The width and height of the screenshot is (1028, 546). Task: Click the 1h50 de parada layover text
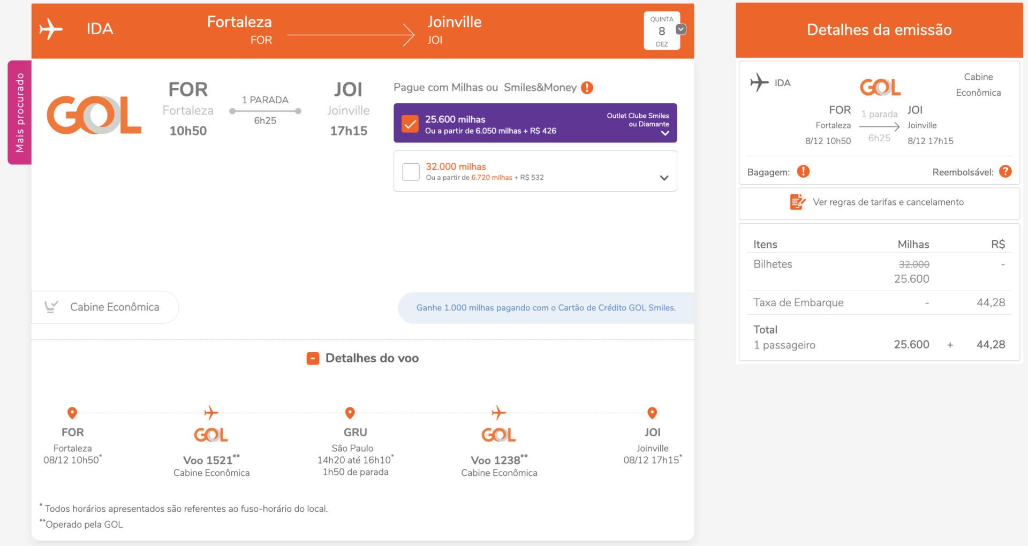click(x=356, y=472)
